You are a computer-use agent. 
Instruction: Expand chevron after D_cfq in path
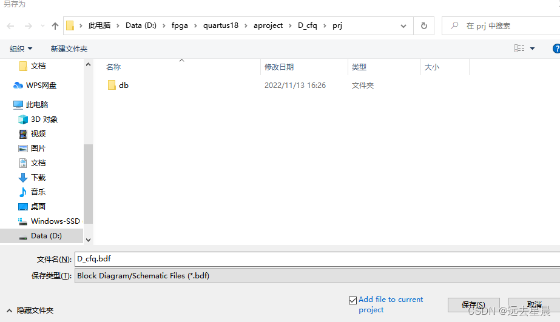click(x=325, y=25)
